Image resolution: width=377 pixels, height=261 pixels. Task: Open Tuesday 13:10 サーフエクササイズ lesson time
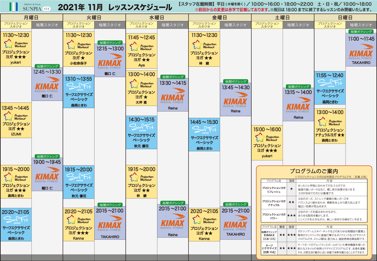(x=79, y=79)
